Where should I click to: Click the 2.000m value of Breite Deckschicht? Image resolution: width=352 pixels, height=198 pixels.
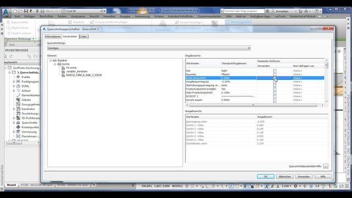pyautogui.click(x=226, y=78)
